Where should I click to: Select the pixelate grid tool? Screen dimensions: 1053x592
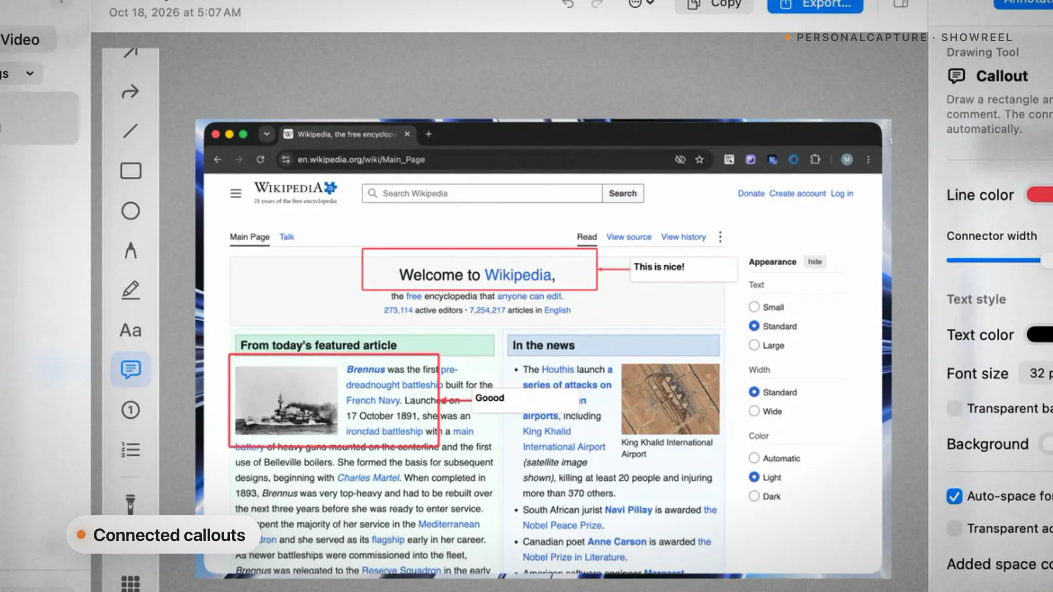[131, 583]
